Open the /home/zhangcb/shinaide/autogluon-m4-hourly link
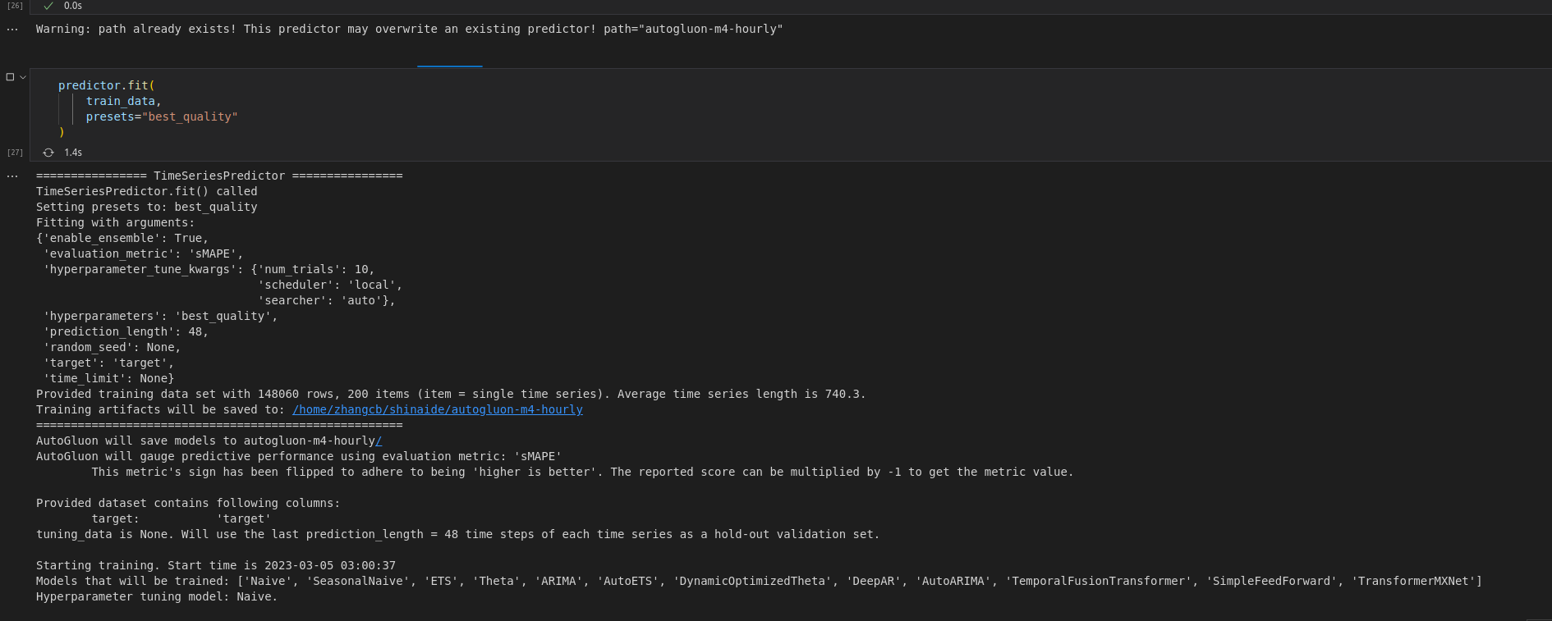This screenshot has width=1552, height=621. click(x=438, y=409)
